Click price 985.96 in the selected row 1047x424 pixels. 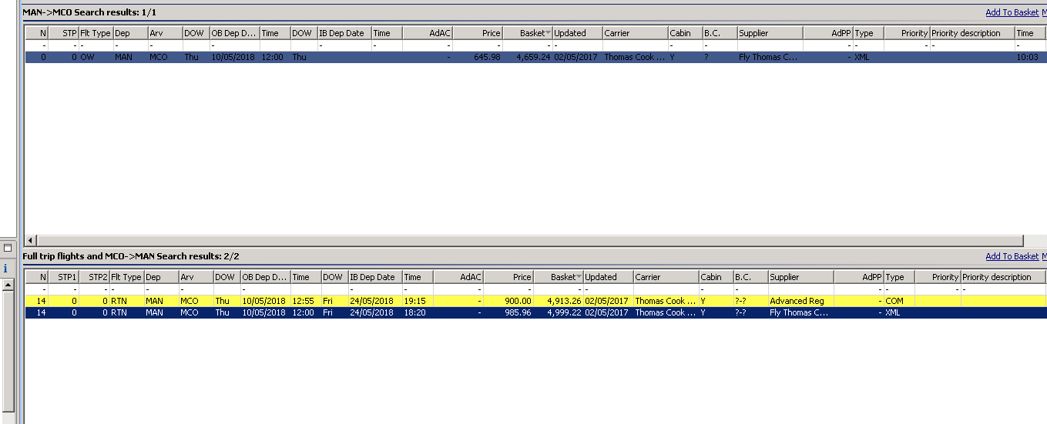518,312
